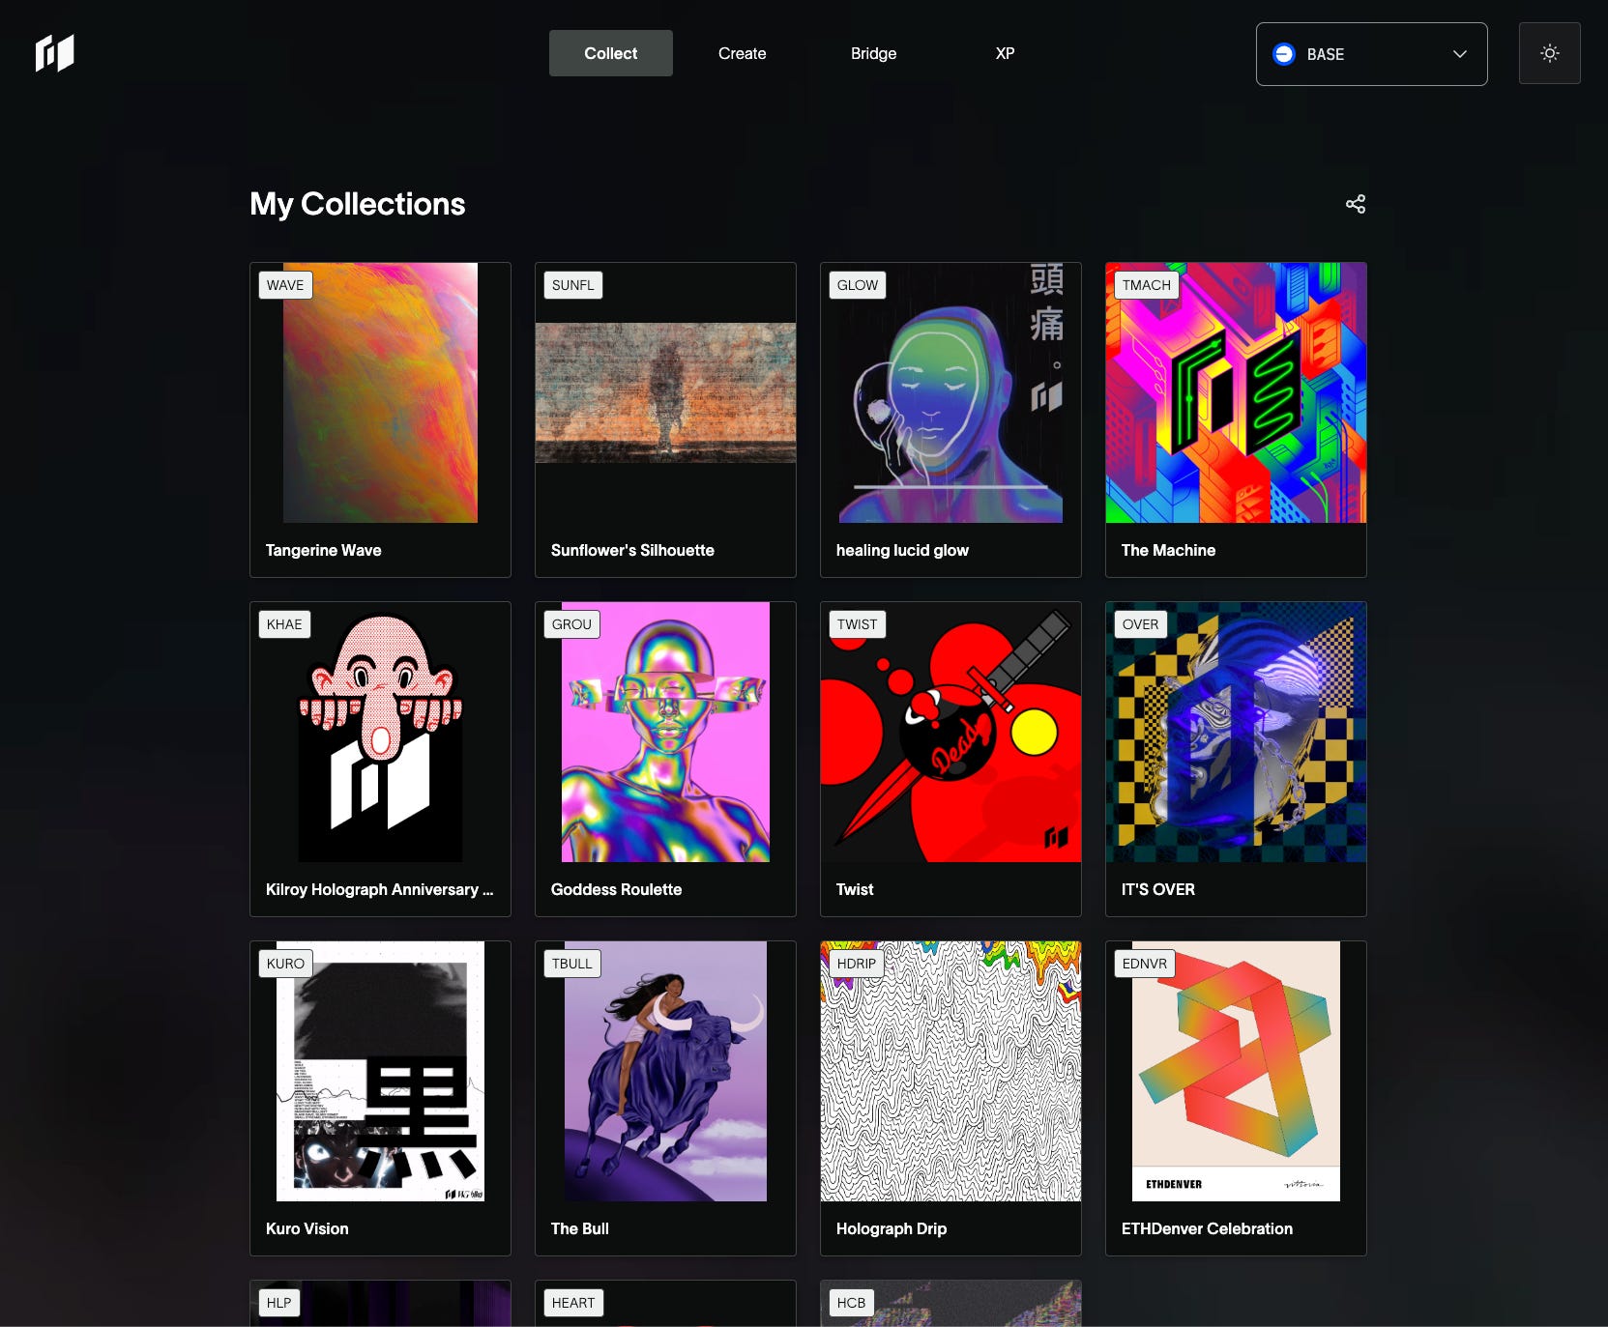Screen dimensions: 1608x1327
Task: Click the OVER symbol badge
Action: (1140, 624)
